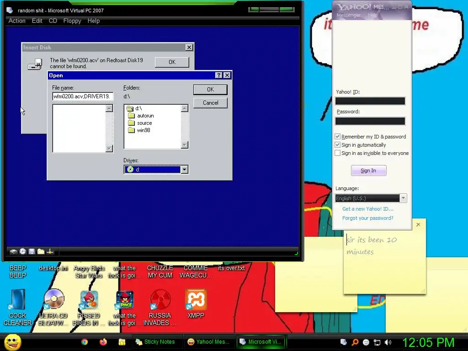Click the orange magnifier tray icon

coord(355,342)
